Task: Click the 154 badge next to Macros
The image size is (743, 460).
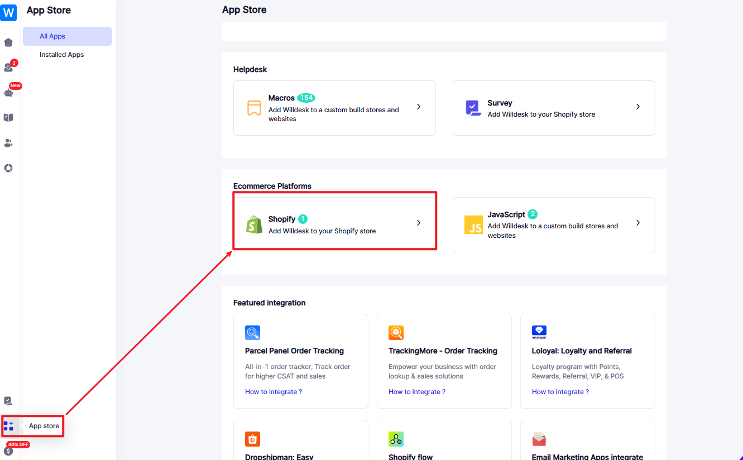Action: coord(306,98)
